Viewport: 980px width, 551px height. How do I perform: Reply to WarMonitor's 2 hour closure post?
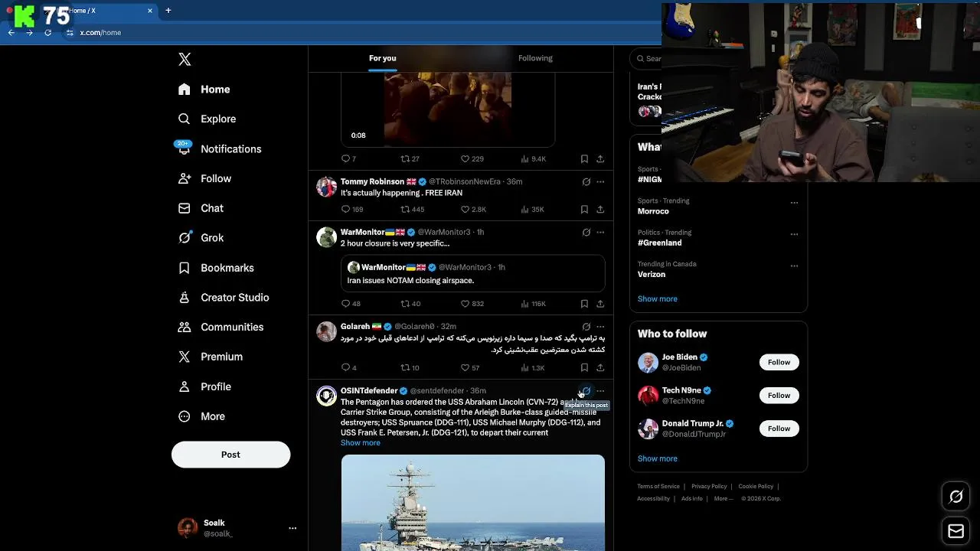click(x=351, y=304)
